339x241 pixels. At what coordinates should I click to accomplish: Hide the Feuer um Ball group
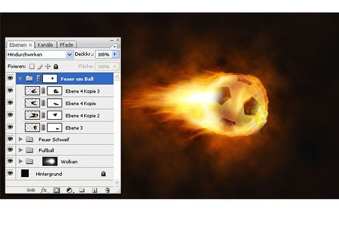click(x=10, y=78)
